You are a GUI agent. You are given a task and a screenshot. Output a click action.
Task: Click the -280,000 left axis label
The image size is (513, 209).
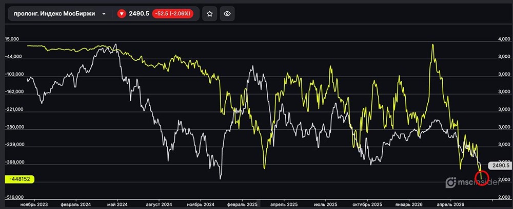click(x=14, y=127)
